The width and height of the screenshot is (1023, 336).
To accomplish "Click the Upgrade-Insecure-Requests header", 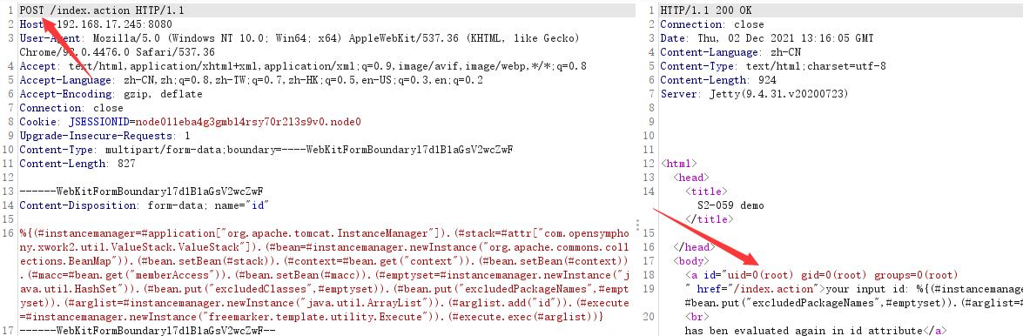I will pyautogui.click(x=105, y=136).
